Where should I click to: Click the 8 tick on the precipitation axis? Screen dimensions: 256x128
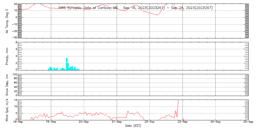point(16,42)
